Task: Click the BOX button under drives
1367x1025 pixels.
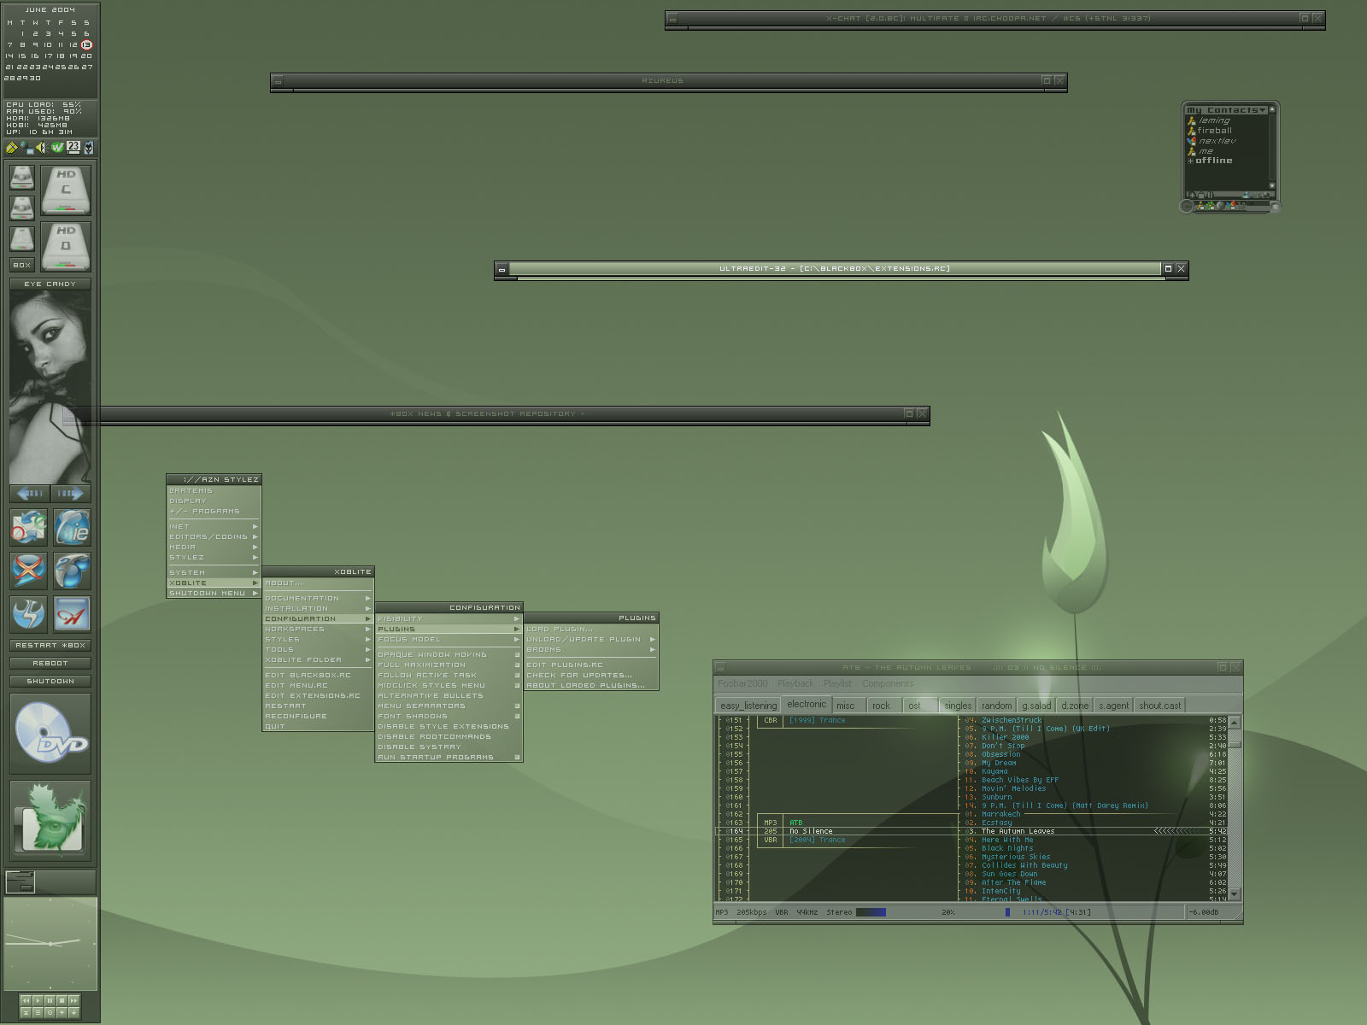Action: [22, 265]
